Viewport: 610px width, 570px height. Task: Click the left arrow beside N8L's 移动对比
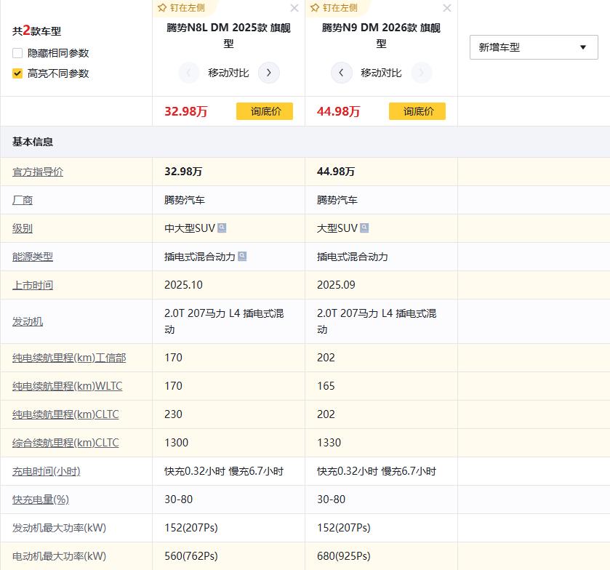(x=189, y=73)
